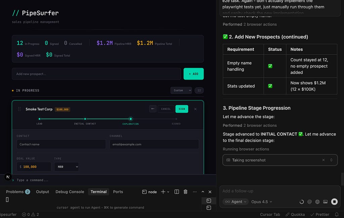
Task: Click the @ mention context icon
Action: (309, 202)
